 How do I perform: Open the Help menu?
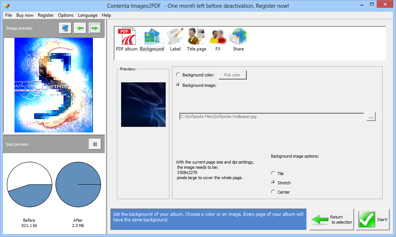point(106,15)
